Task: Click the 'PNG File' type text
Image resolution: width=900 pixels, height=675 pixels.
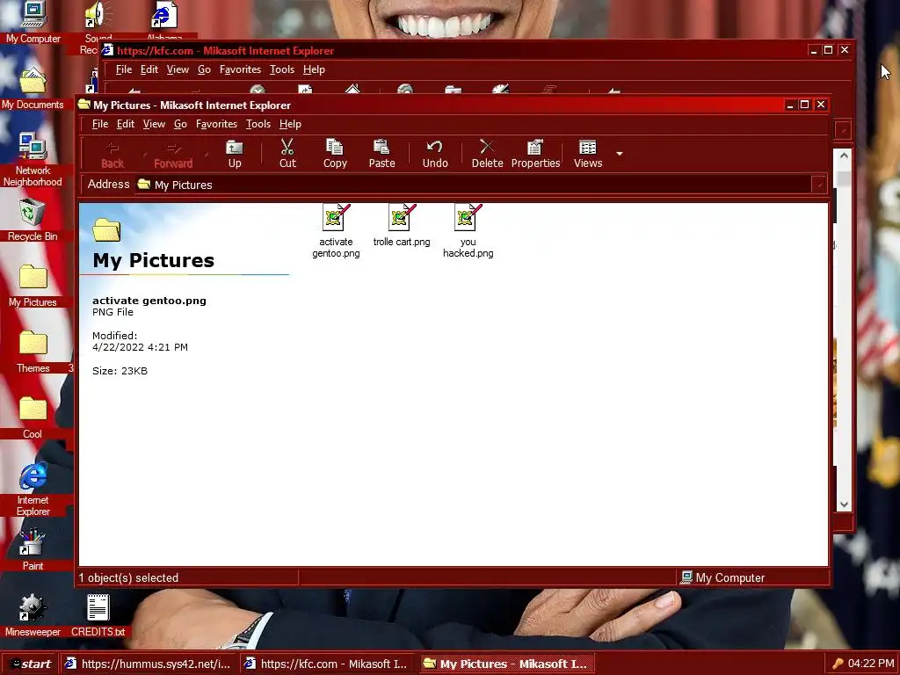Action: pos(112,312)
